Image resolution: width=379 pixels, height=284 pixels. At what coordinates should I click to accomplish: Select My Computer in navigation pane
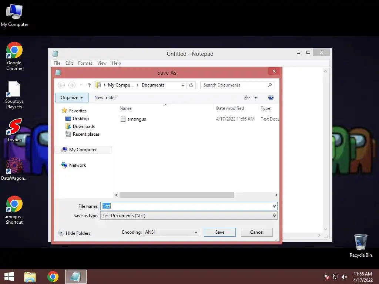pos(83,150)
